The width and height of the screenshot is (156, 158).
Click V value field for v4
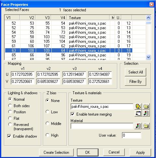(x=100, y=82)
